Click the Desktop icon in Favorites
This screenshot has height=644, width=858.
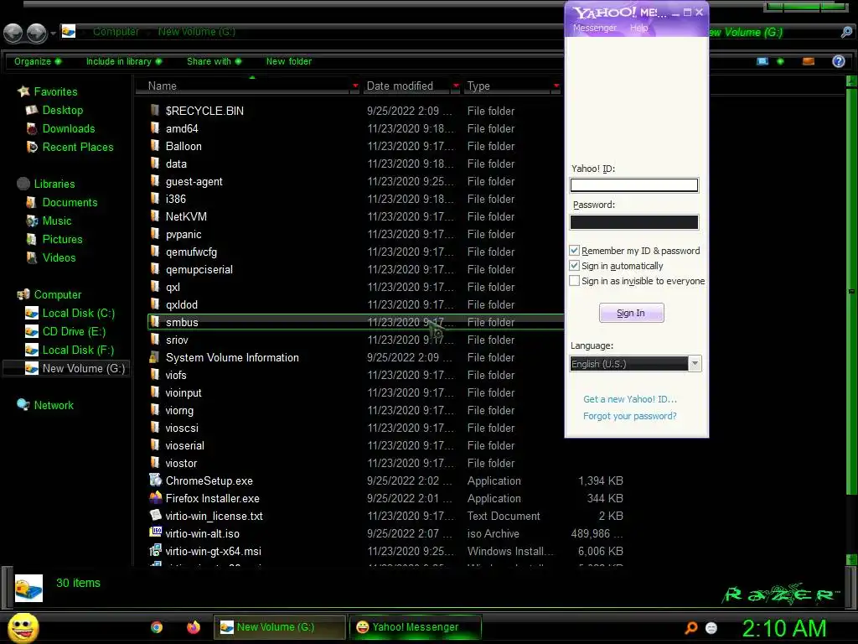pyautogui.click(x=32, y=110)
